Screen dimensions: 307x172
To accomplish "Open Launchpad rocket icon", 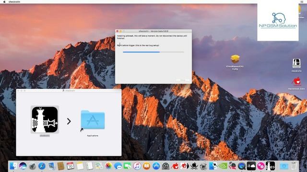I will click(32, 166).
